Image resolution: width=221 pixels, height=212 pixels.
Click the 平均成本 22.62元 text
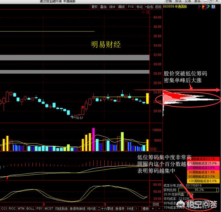click(x=176, y=199)
